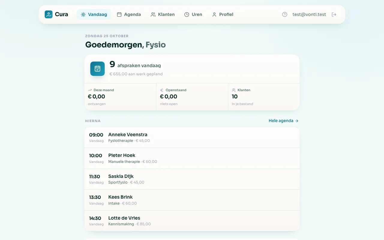This screenshot has height=240, width=384.
Task: Click the people icon in the Klanten stat
Action: (x=234, y=90)
